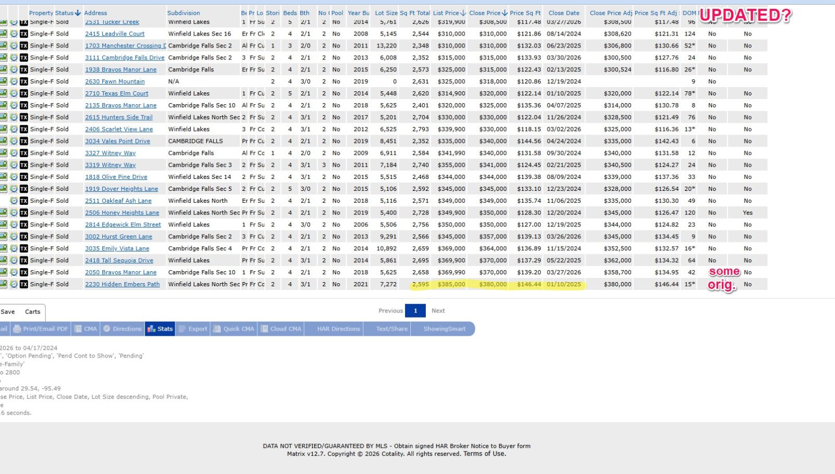Screen dimensions: 835x474
Task: Open the Stats tool in toolbar
Action: [x=160, y=329]
